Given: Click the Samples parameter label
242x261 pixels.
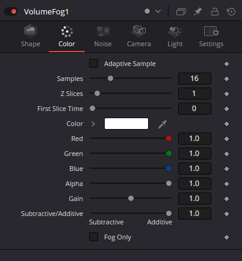Looking at the screenshot, I should coord(70,79).
